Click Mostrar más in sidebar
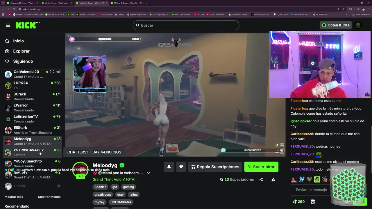 coord(14,197)
